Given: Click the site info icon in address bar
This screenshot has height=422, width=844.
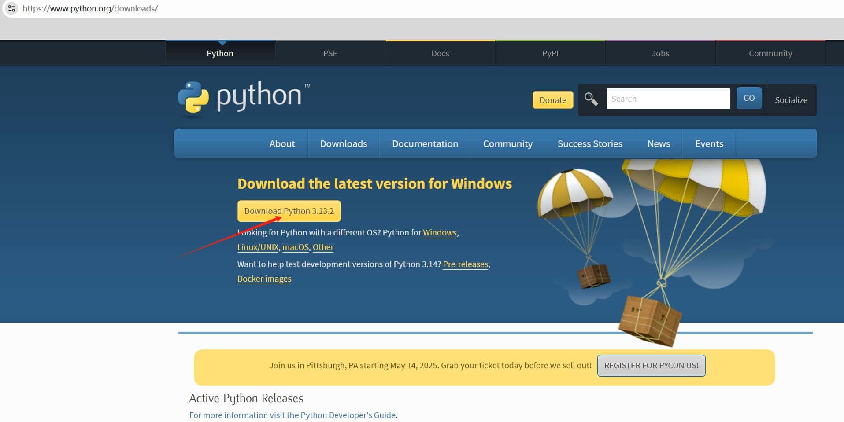Looking at the screenshot, I should pos(11,8).
